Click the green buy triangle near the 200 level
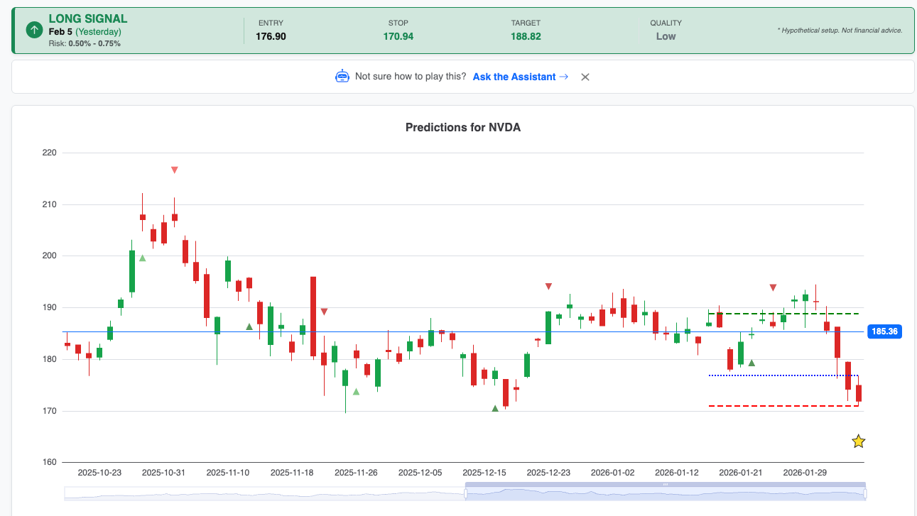This screenshot has width=917, height=516. coord(142,258)
